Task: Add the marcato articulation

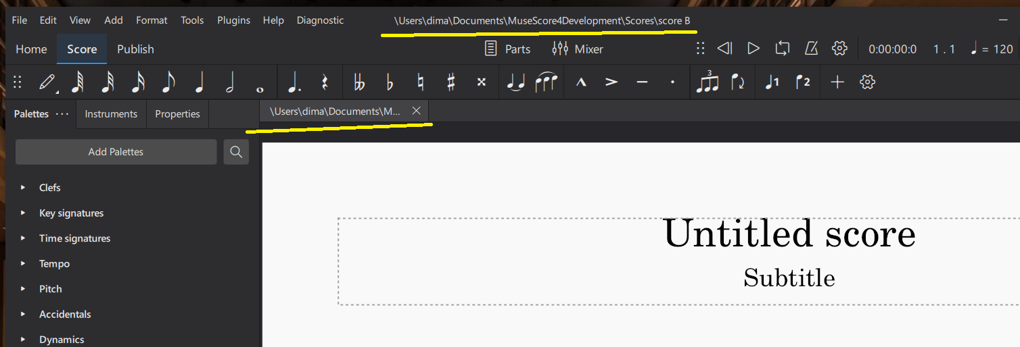Action: 580,82
